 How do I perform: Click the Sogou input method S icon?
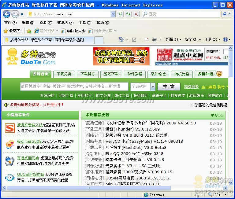(10, 128)
